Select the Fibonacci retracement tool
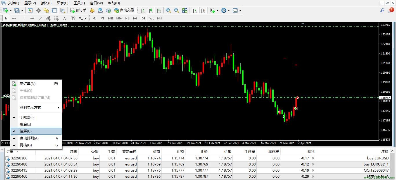The height and width of the screenshot is (180, 396). (57, 18)
